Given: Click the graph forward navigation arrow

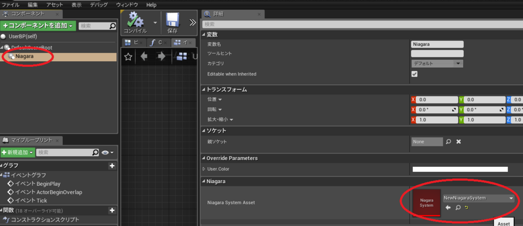Looking at the screenshot, I should 161,57.
